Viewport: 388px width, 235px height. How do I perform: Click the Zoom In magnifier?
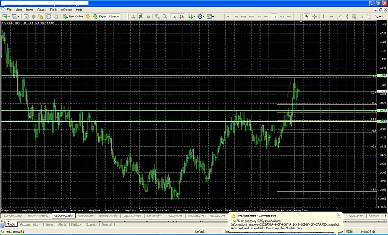point(157,16)
